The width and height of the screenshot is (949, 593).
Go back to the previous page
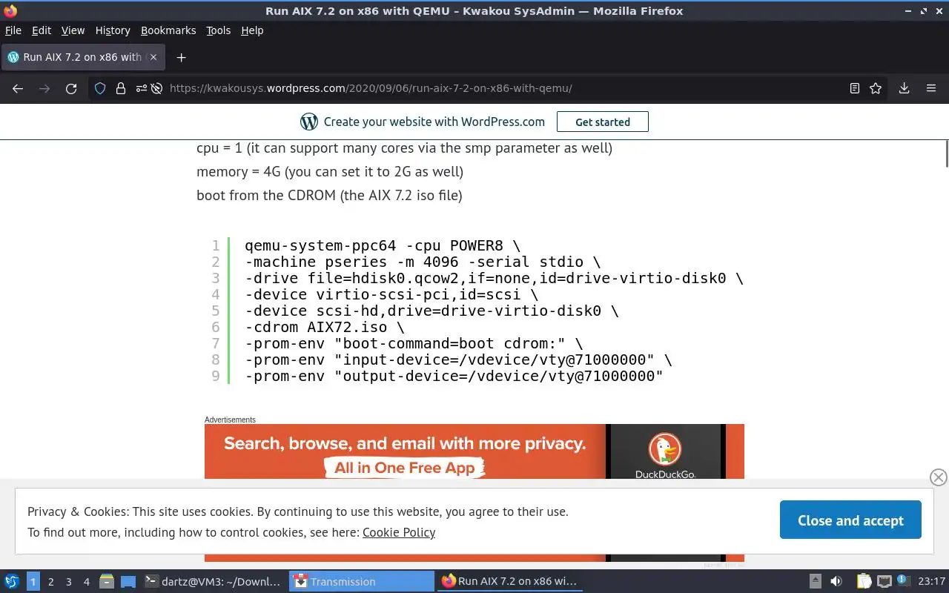tap(18, 88)
